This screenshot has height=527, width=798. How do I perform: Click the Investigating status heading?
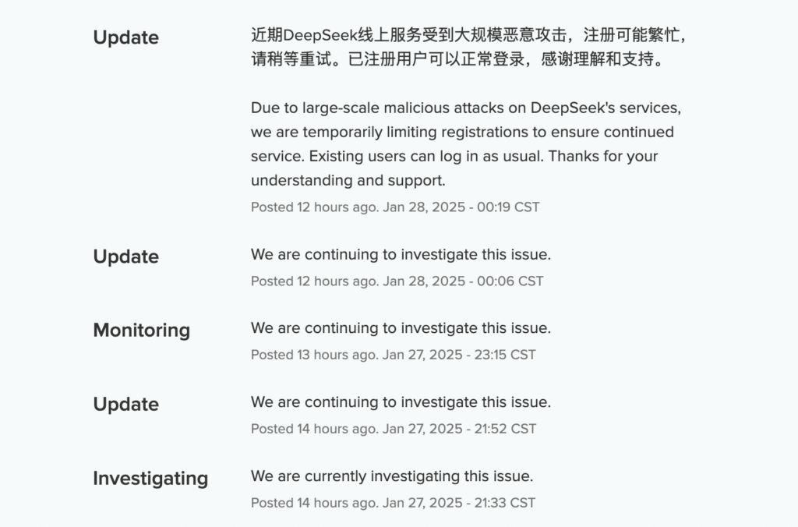click(150, 478)
